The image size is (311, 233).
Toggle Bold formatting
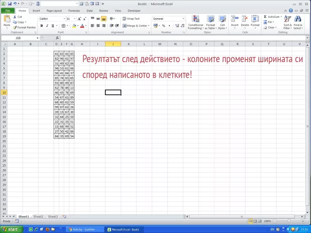click(x=42, y=26)
